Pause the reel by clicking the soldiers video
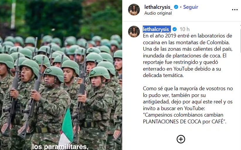Screen dimensions: 241x150 61,86
